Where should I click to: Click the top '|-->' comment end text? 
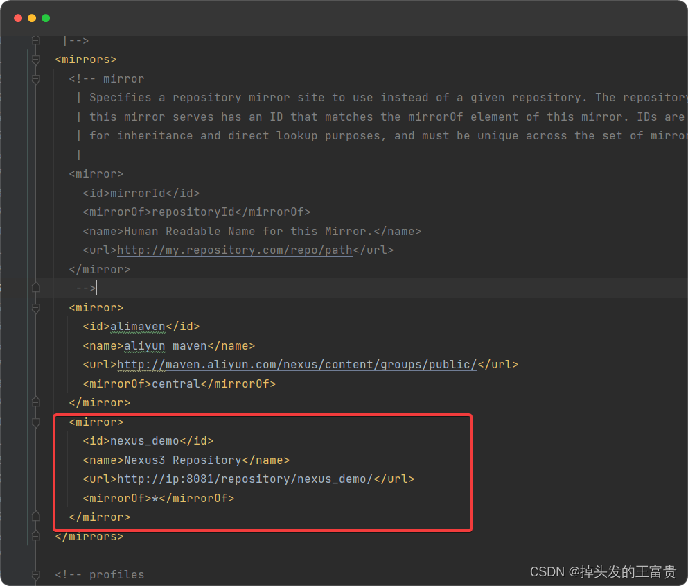[x=76, y=40]
